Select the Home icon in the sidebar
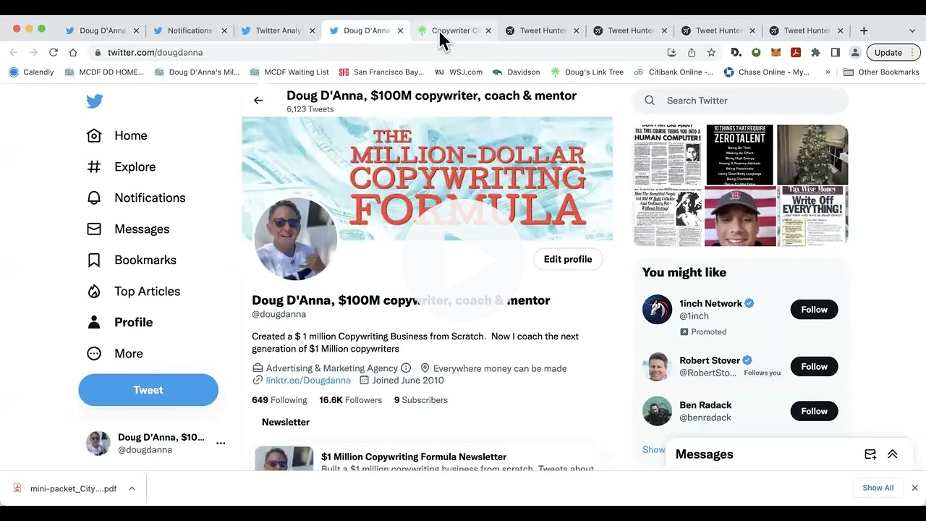The image size is (926, 521). tap(93, 135)
